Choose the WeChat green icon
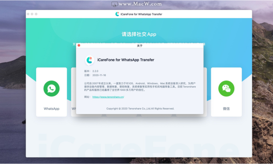 [226, 89]
